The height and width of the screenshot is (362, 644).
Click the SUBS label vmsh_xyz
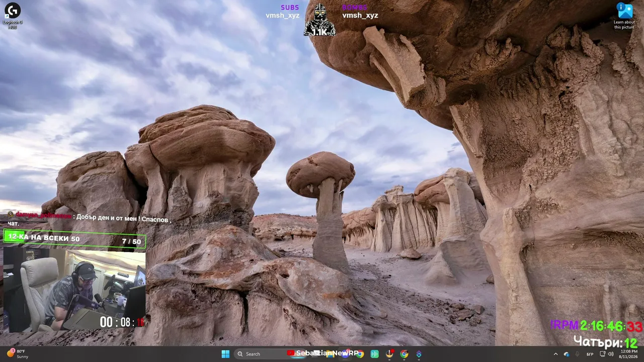tap(283, 12)
